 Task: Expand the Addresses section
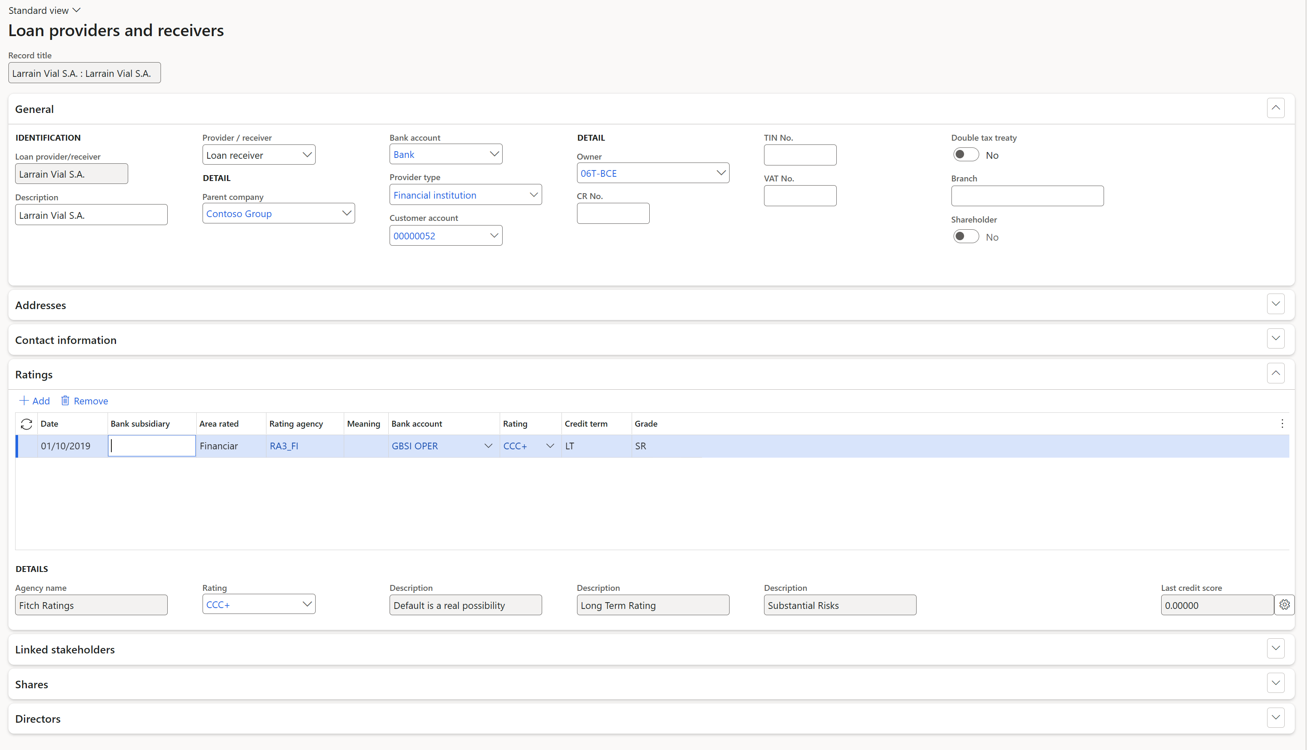coord(1275,304)
